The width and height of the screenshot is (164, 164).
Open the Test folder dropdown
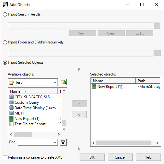click(55, 82)
